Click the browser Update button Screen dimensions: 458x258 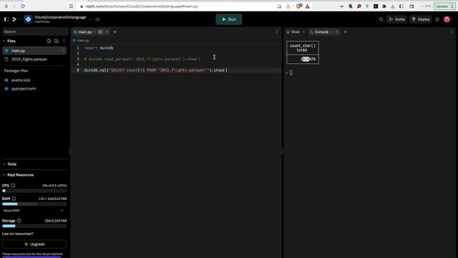tap(444, 6)
